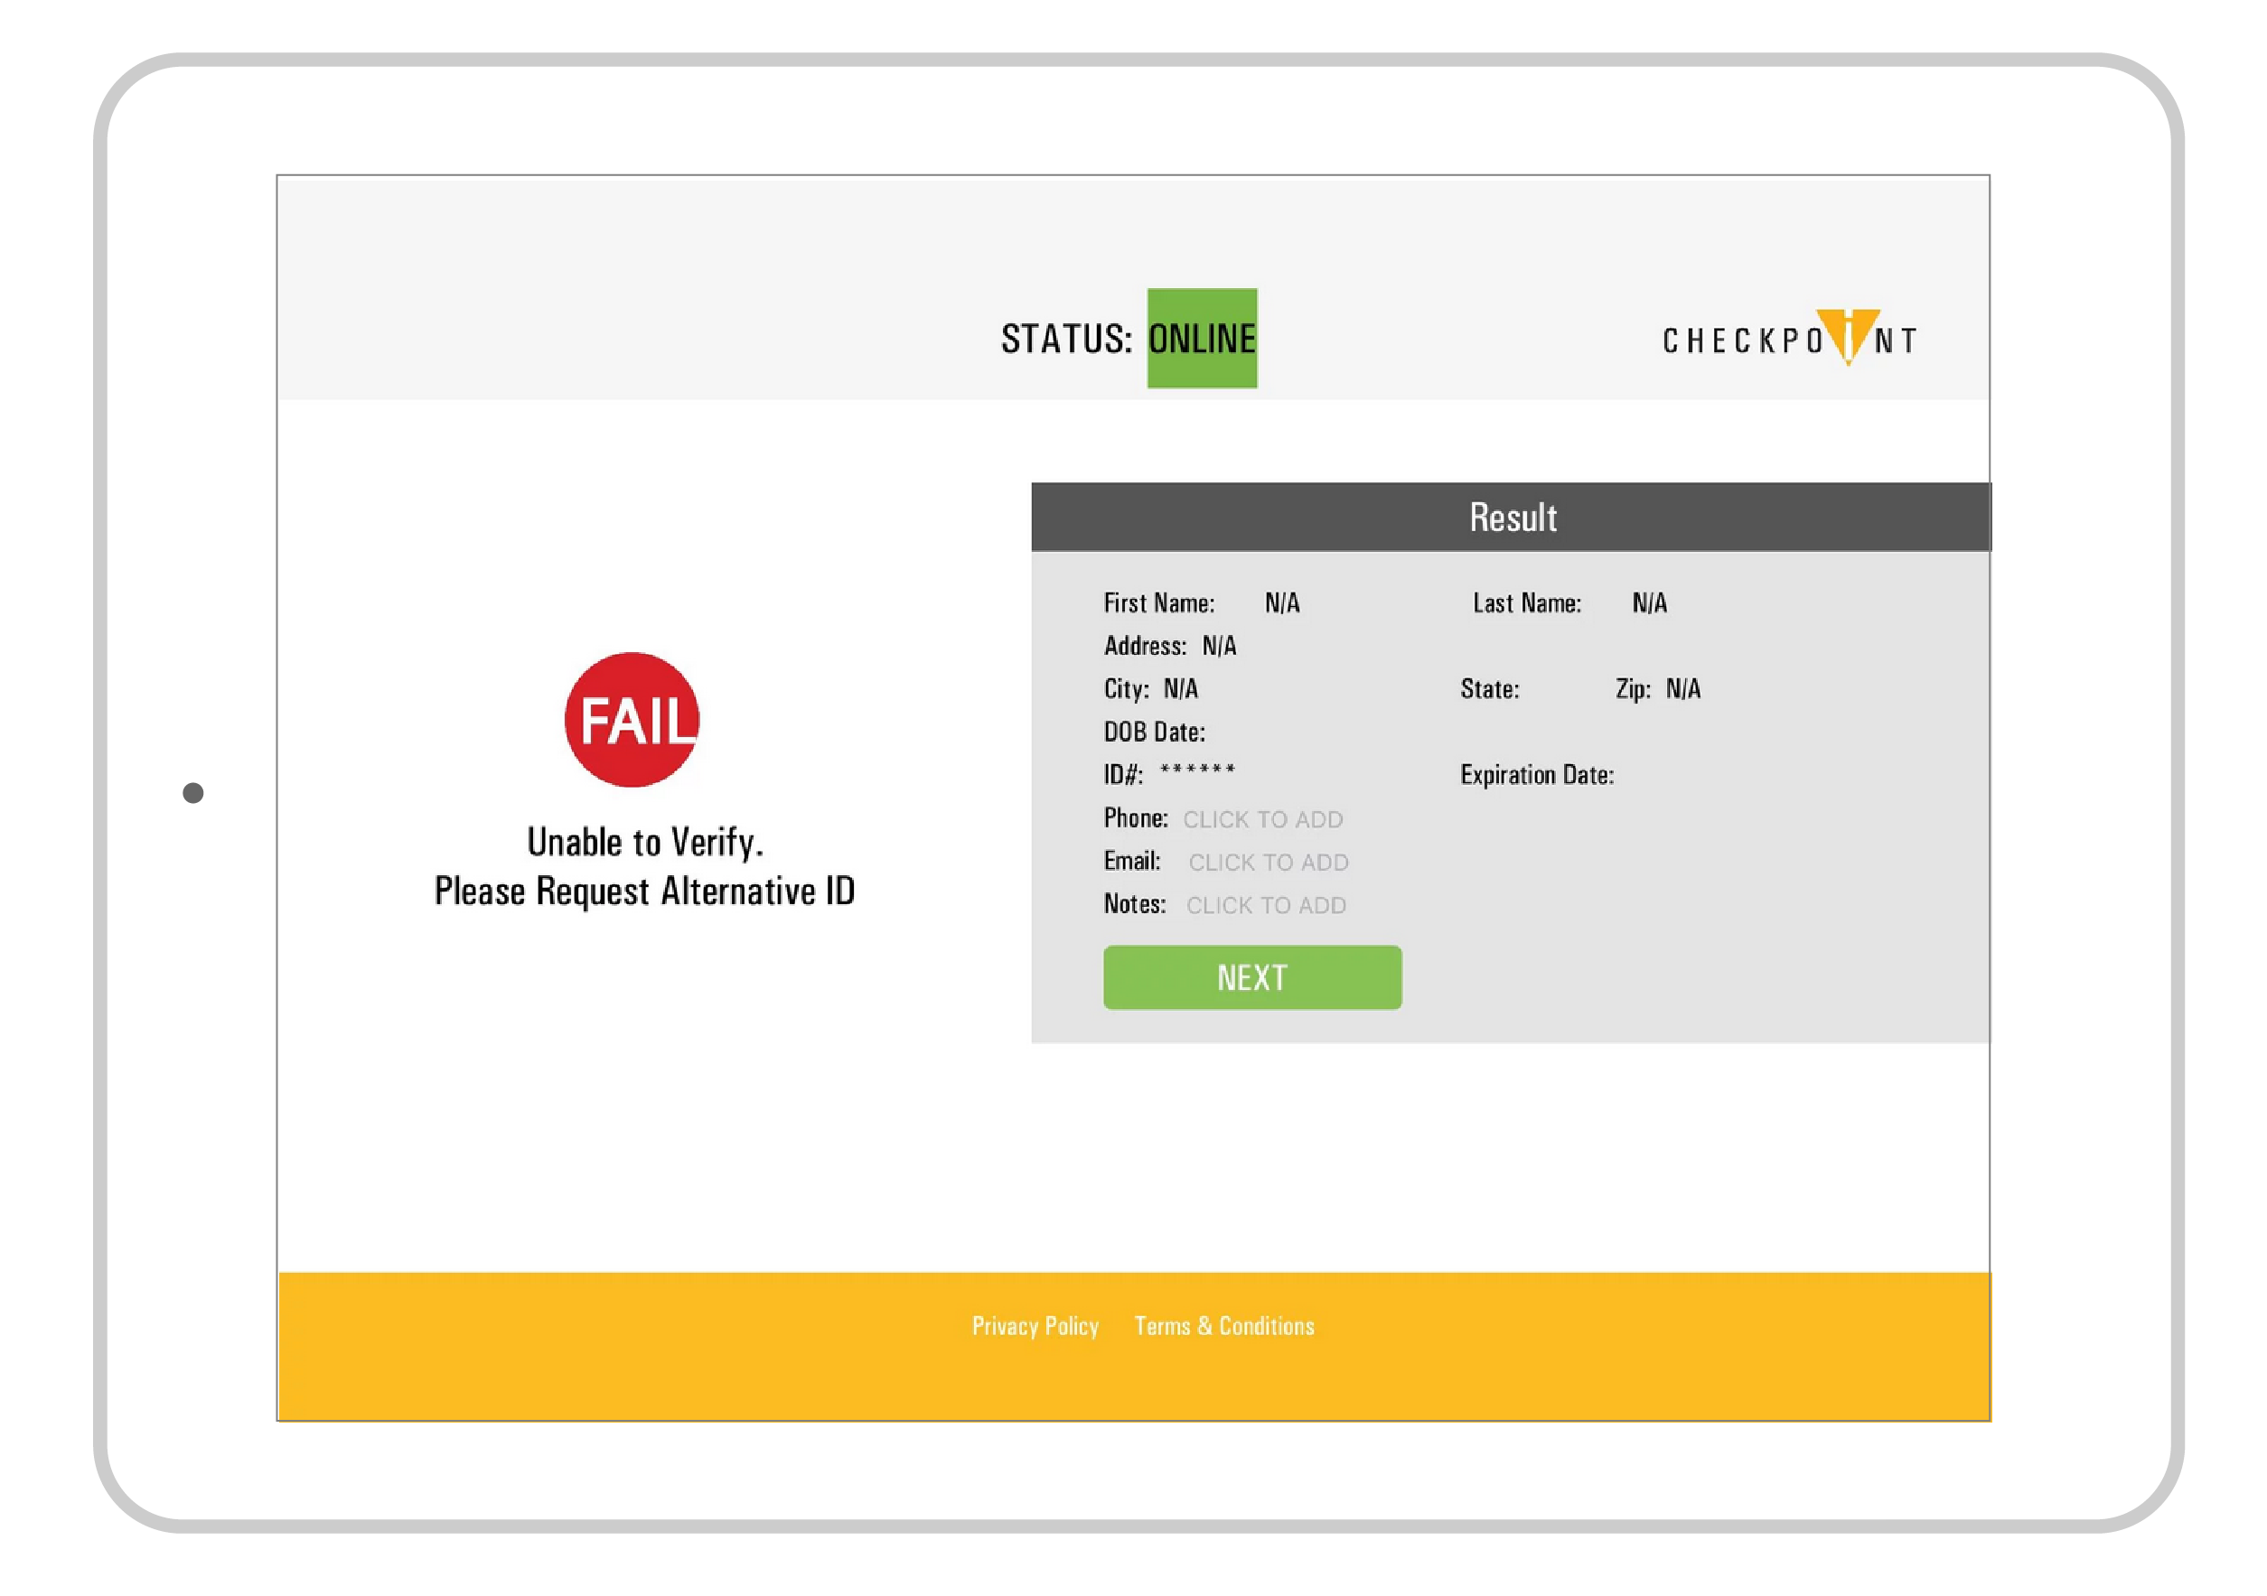The height and width of the screenshot is (1596, 2267).
Task: Click the Email CLICK TO ADD field
Action: 1268,863
